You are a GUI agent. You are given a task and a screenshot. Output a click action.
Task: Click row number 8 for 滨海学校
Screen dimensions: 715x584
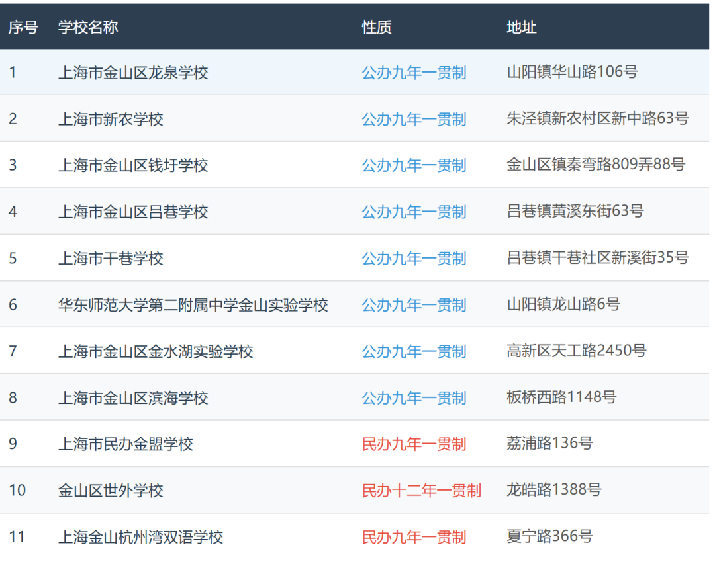(x=13, y=397)
